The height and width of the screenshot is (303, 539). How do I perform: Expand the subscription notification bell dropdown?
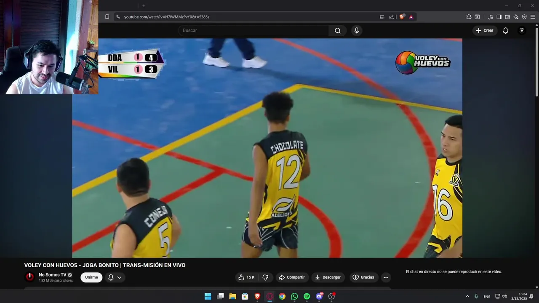click(x=115, y=277)
